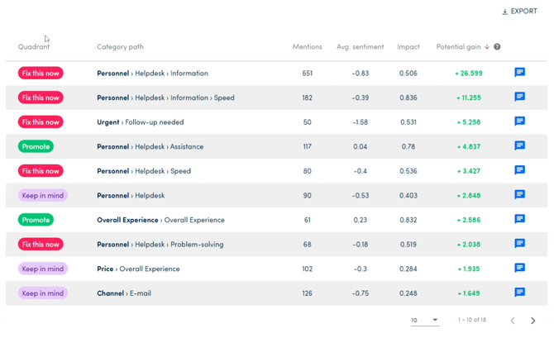Viewport: 554px width, 338px height.
Task: Click the help question mark next to Potential gain
Action: 497,47
